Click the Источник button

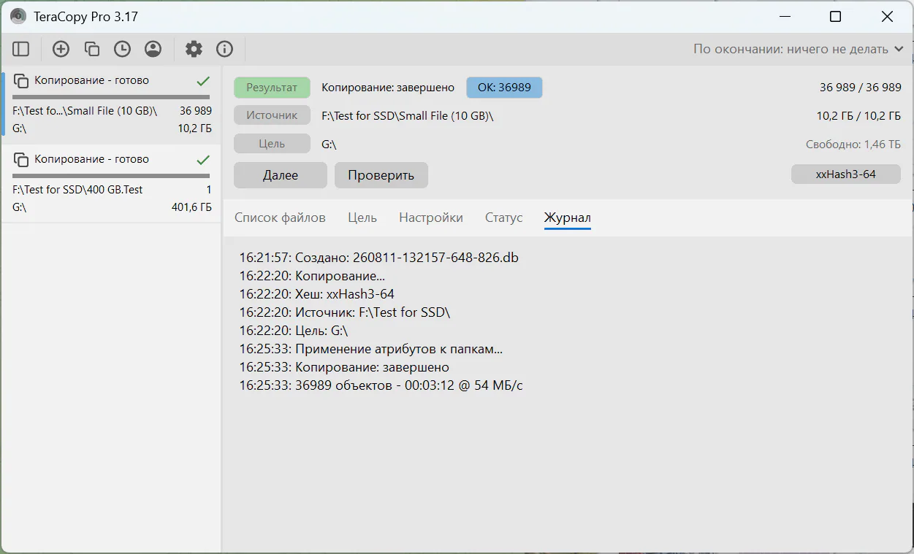(272, 115)
